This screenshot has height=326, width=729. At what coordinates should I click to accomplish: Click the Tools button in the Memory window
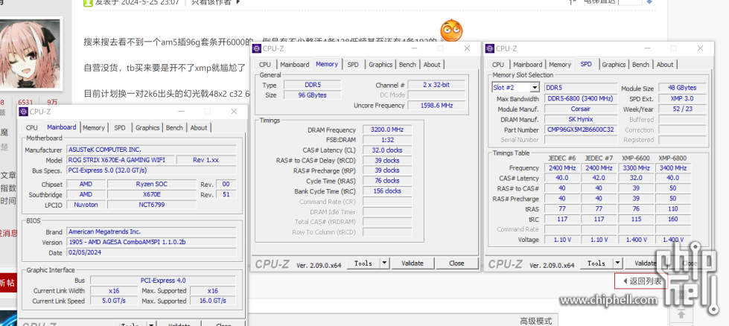point(363,263)
